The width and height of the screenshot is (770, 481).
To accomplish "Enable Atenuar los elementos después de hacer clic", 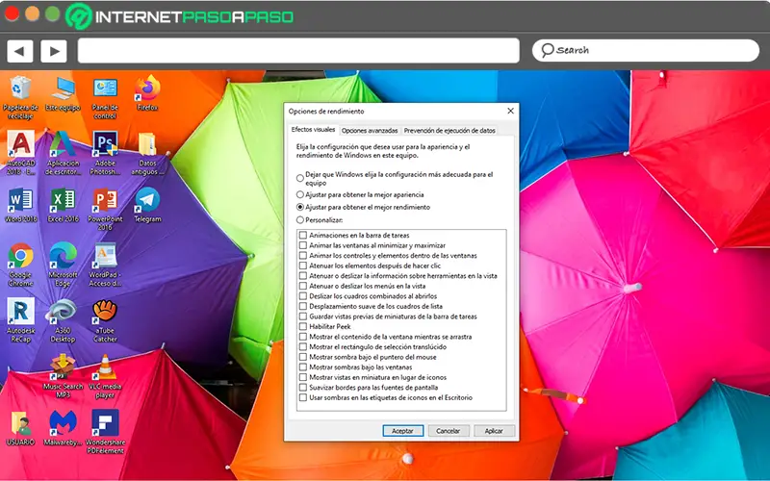I will [303, 266].
